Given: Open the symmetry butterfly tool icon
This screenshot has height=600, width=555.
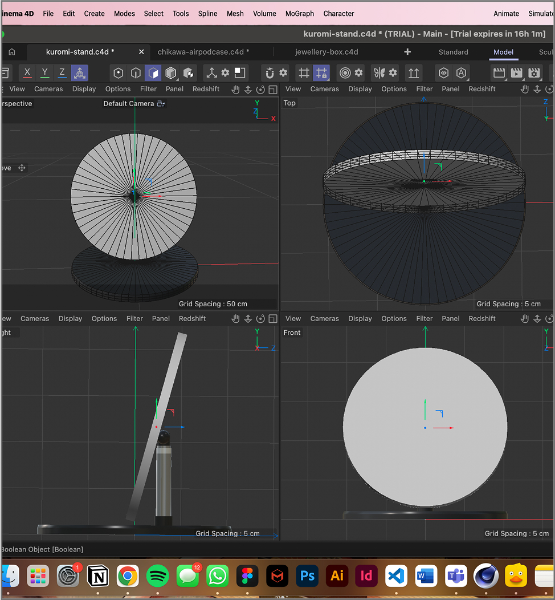Looking at the screenshot, I should [379, 73].
